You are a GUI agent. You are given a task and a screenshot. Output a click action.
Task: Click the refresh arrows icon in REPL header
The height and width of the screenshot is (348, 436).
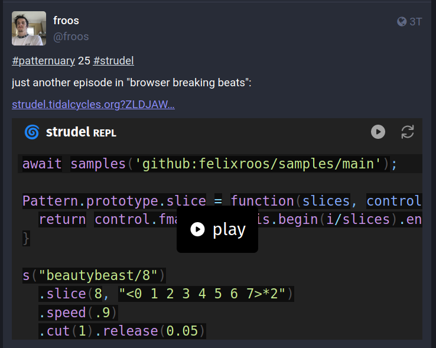407,132
